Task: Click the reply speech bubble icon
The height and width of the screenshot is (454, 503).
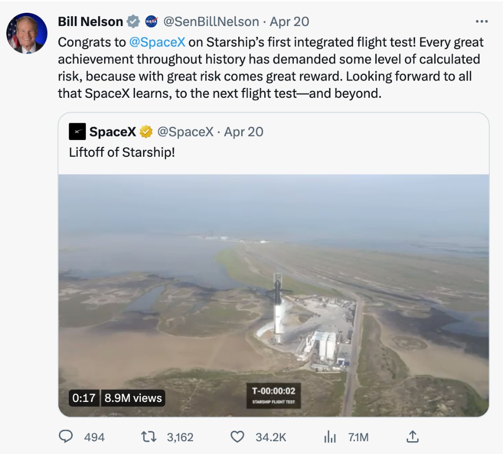Action: pos(66,437)
